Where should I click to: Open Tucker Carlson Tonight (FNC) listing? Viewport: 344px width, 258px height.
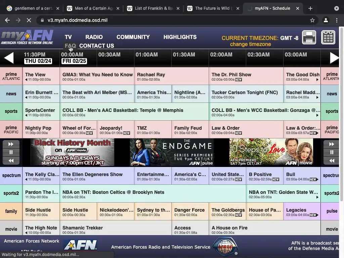246,94
